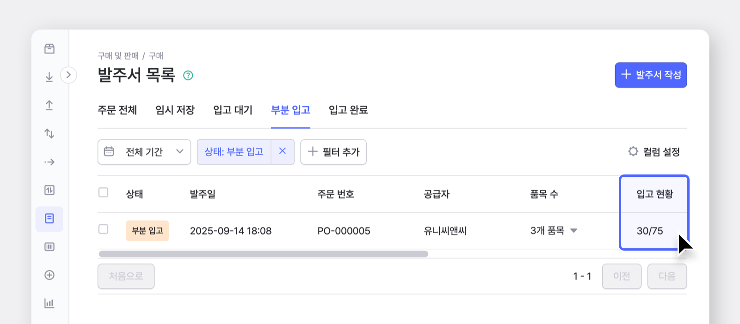The height and width of the screenshot is (324, 740).
Task: Select the highlighted document sidebar icon
Action: [x=49, y=219]
